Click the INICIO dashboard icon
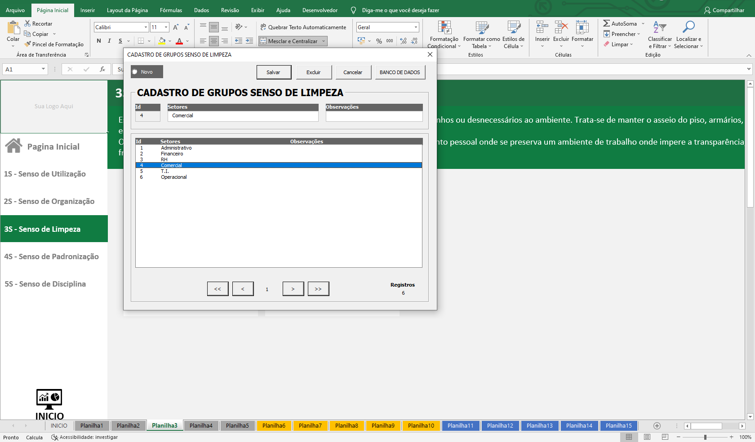The image size is (755, 442). 49,398
